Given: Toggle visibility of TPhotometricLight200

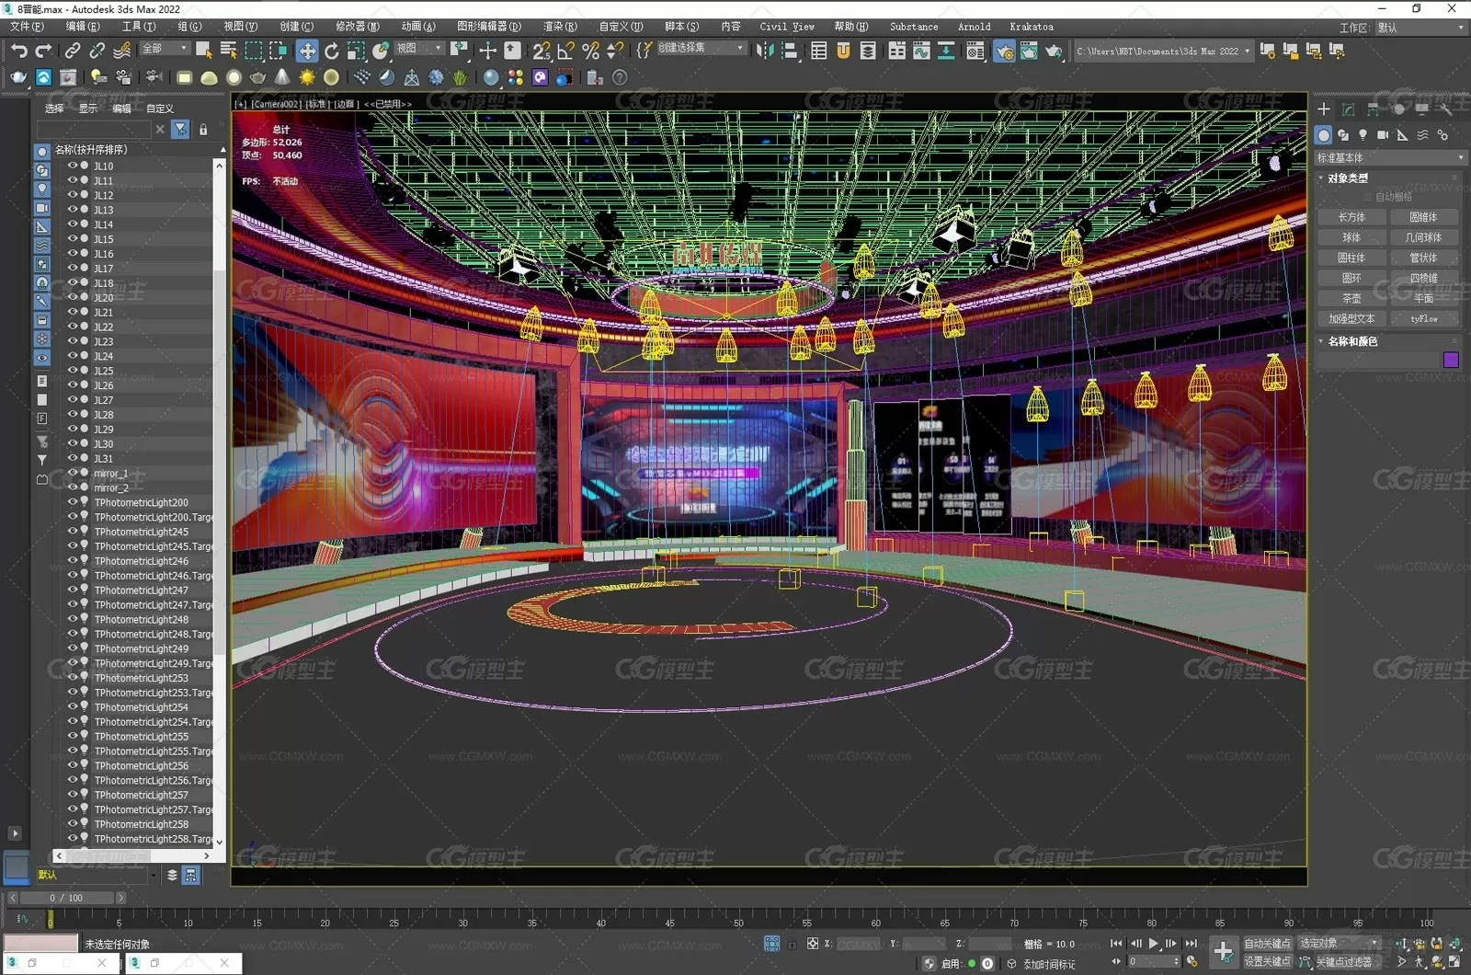Looking at the screenshot, I should 73,502.
